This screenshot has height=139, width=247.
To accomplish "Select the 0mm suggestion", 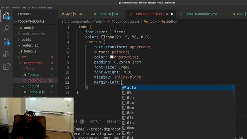I will [178, 128].
